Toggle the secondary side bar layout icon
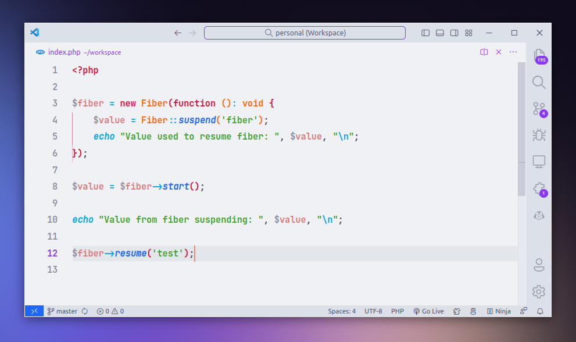The image size is (576, 342). 454,33
